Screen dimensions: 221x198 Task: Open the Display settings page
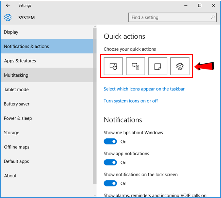click(47, 32)
